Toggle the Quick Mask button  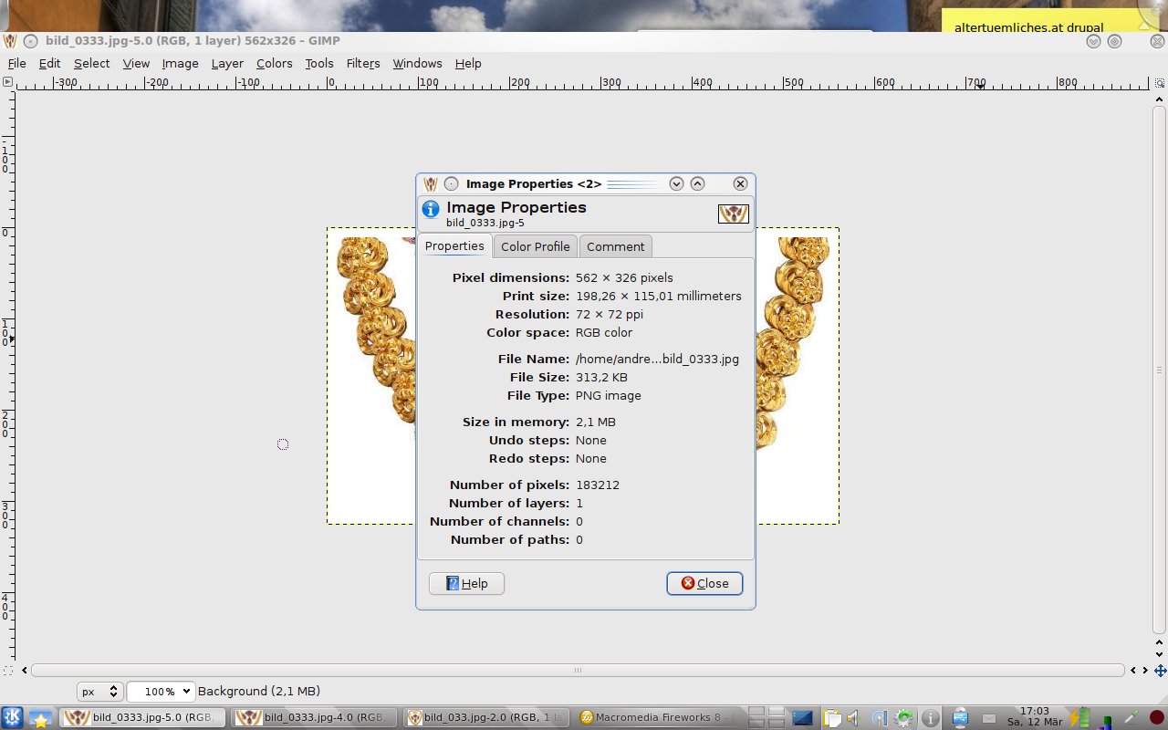pyautogui.click(x=7, y=671)
